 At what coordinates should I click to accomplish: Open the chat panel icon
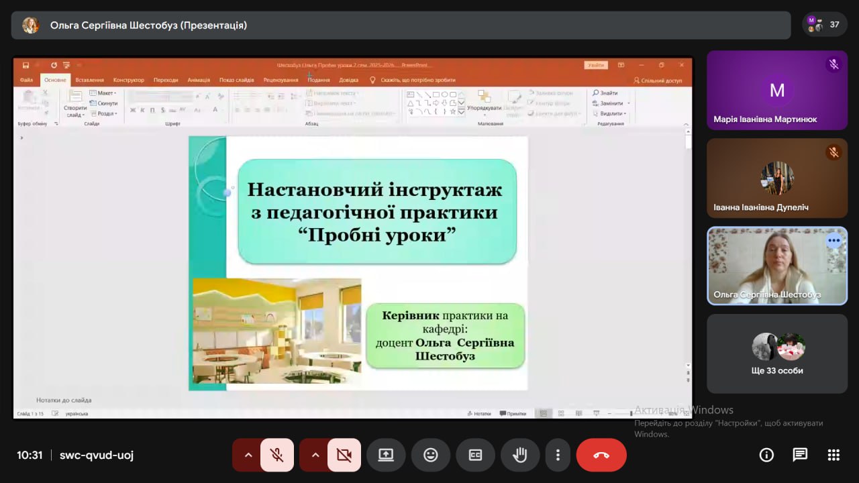tap(800, 455)
